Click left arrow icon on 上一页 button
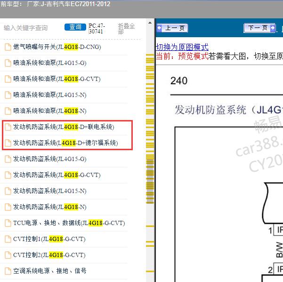 (x=159, y=28)
